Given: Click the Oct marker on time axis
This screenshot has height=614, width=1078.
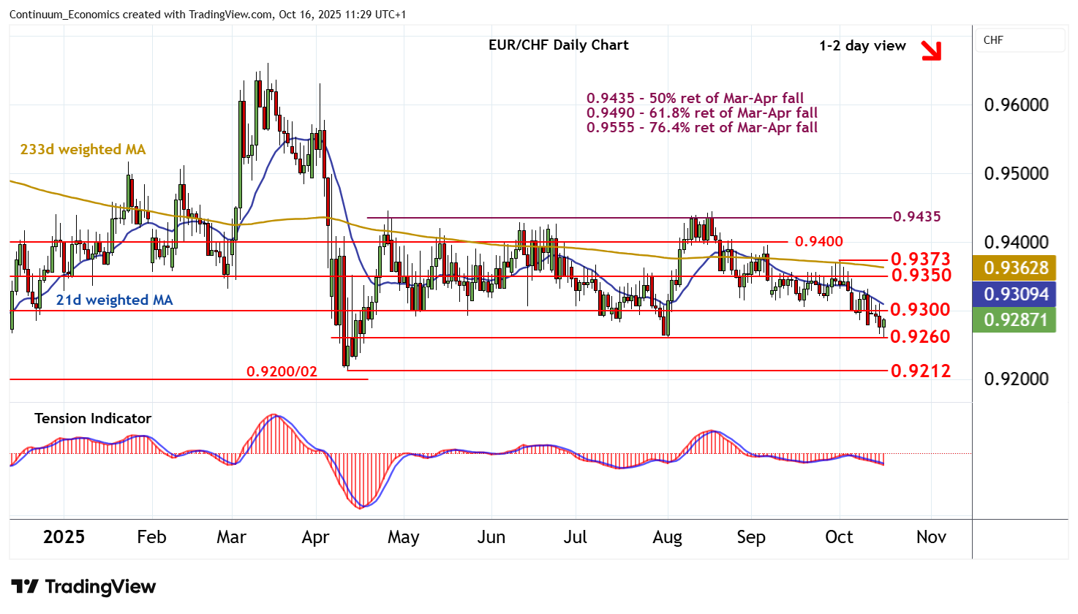Looking at the screenshot, I should pos(839,537).
